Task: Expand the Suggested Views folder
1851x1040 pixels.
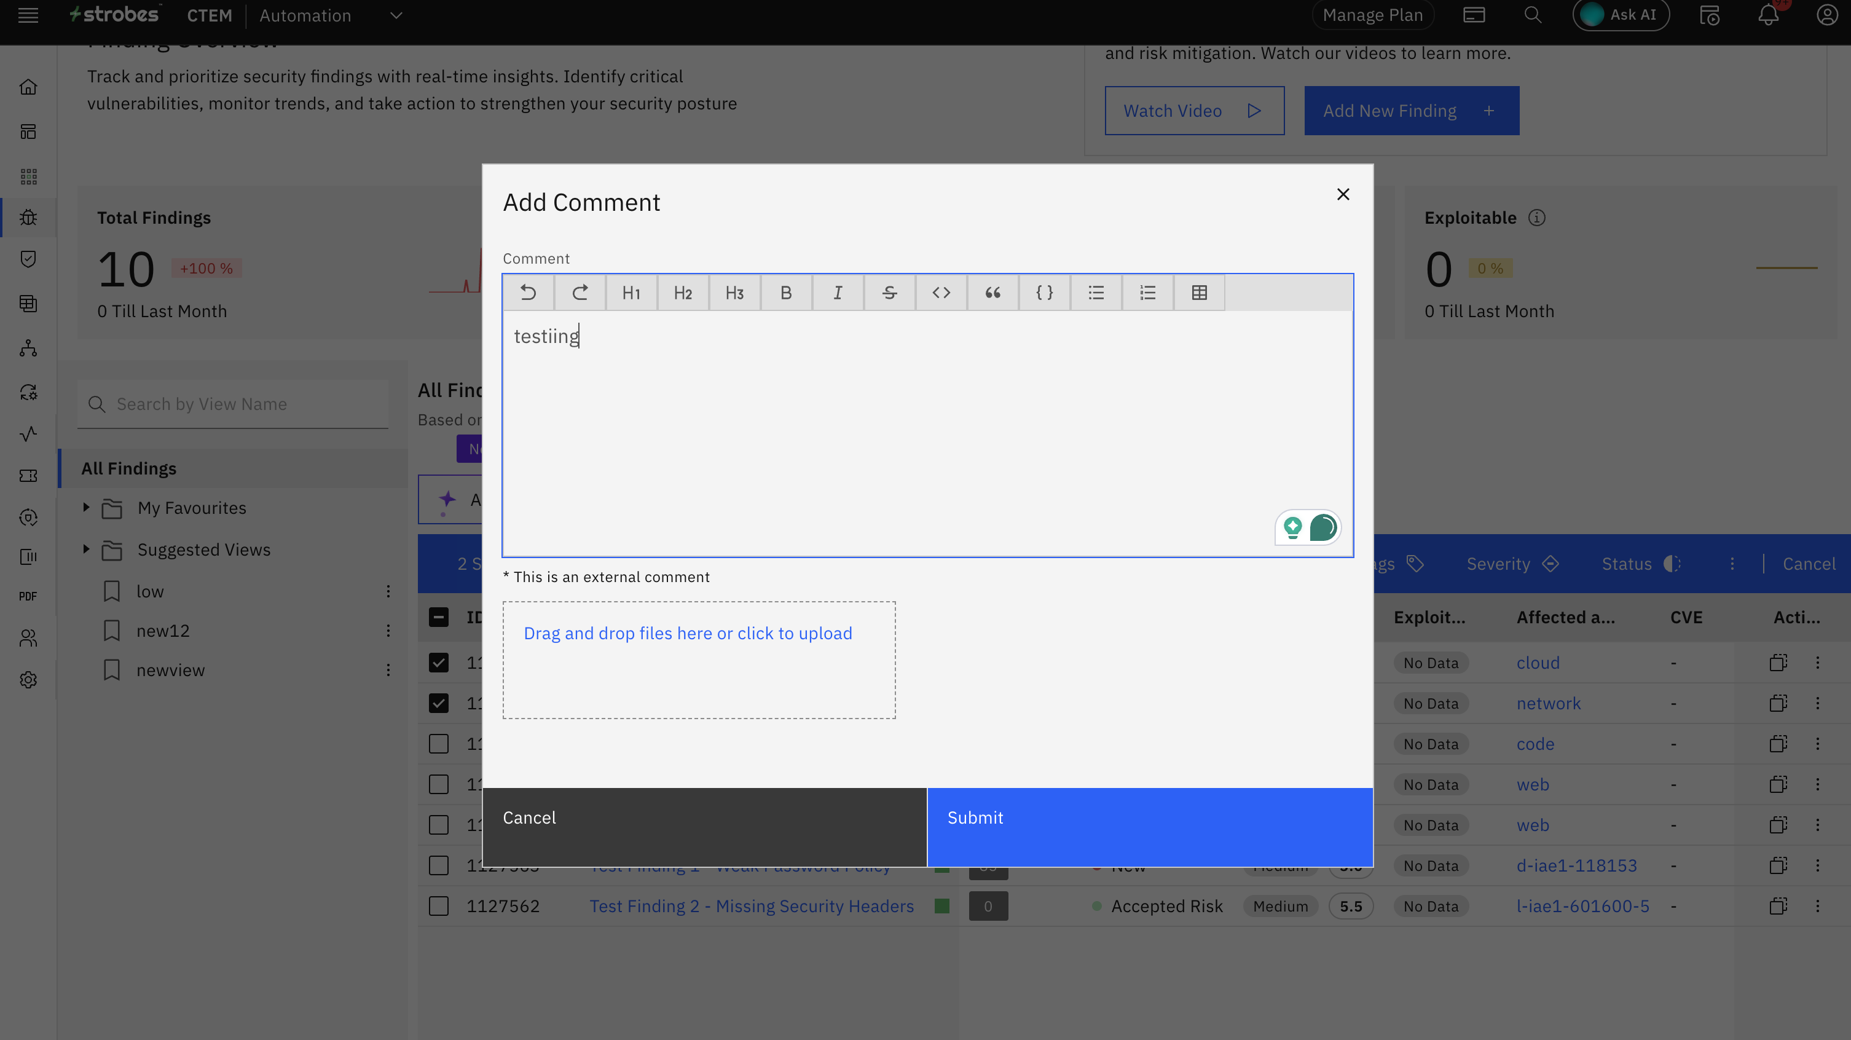Action: 86,549
